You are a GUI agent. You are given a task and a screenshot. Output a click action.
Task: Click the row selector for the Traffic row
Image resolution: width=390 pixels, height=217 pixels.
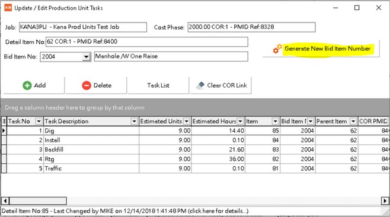point(4,169)
